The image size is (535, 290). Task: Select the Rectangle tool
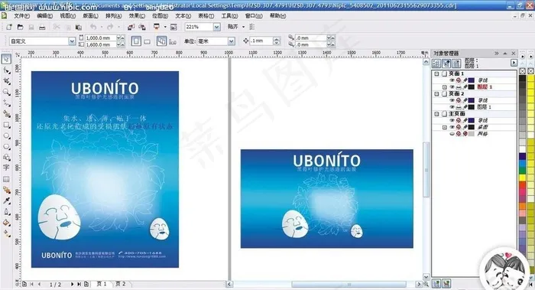pyautogui.click(x=6, y=125)
